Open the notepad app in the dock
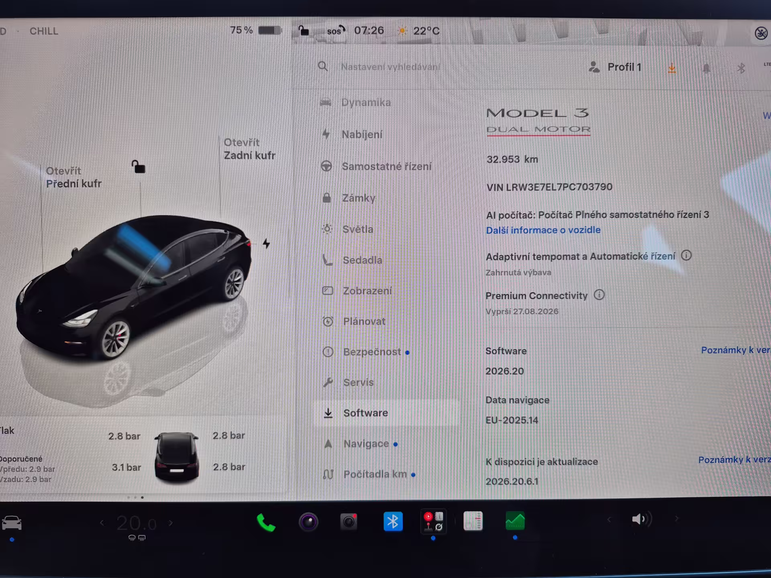Screen dimensions: 771x578 (473, 521)
